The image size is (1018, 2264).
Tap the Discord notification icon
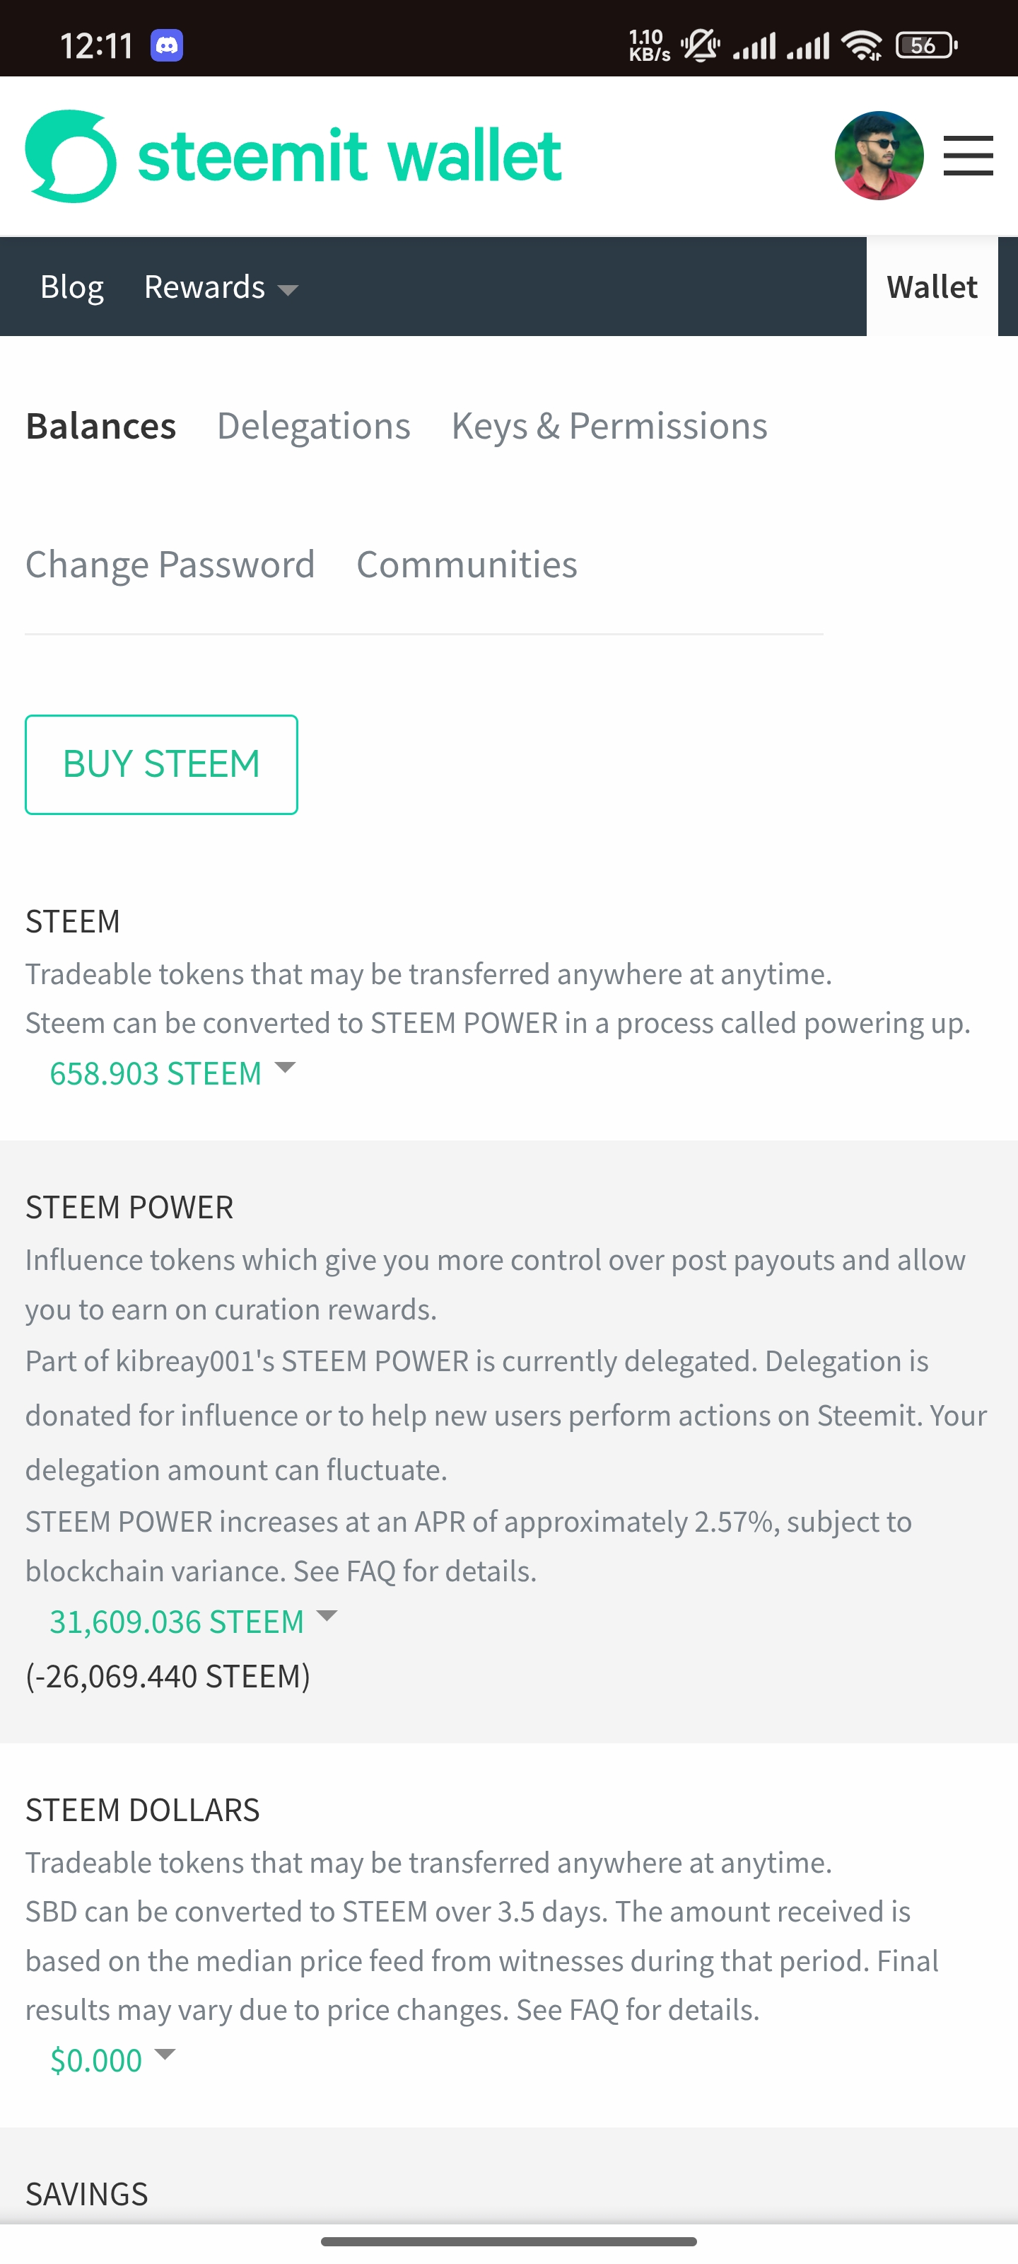click(167, 45)
